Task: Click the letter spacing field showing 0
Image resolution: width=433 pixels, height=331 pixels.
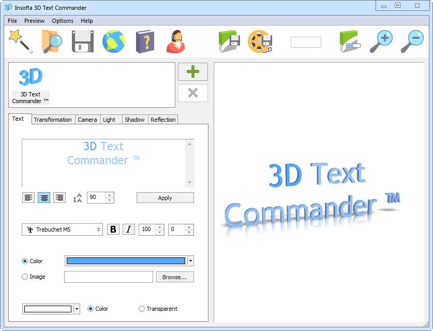Action: pos(177,229)
